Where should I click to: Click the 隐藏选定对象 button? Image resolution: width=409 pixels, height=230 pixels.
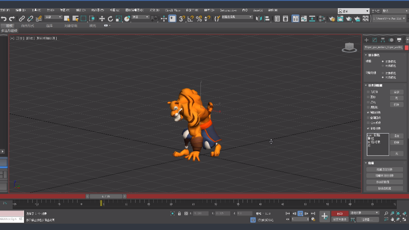[385, 170]
